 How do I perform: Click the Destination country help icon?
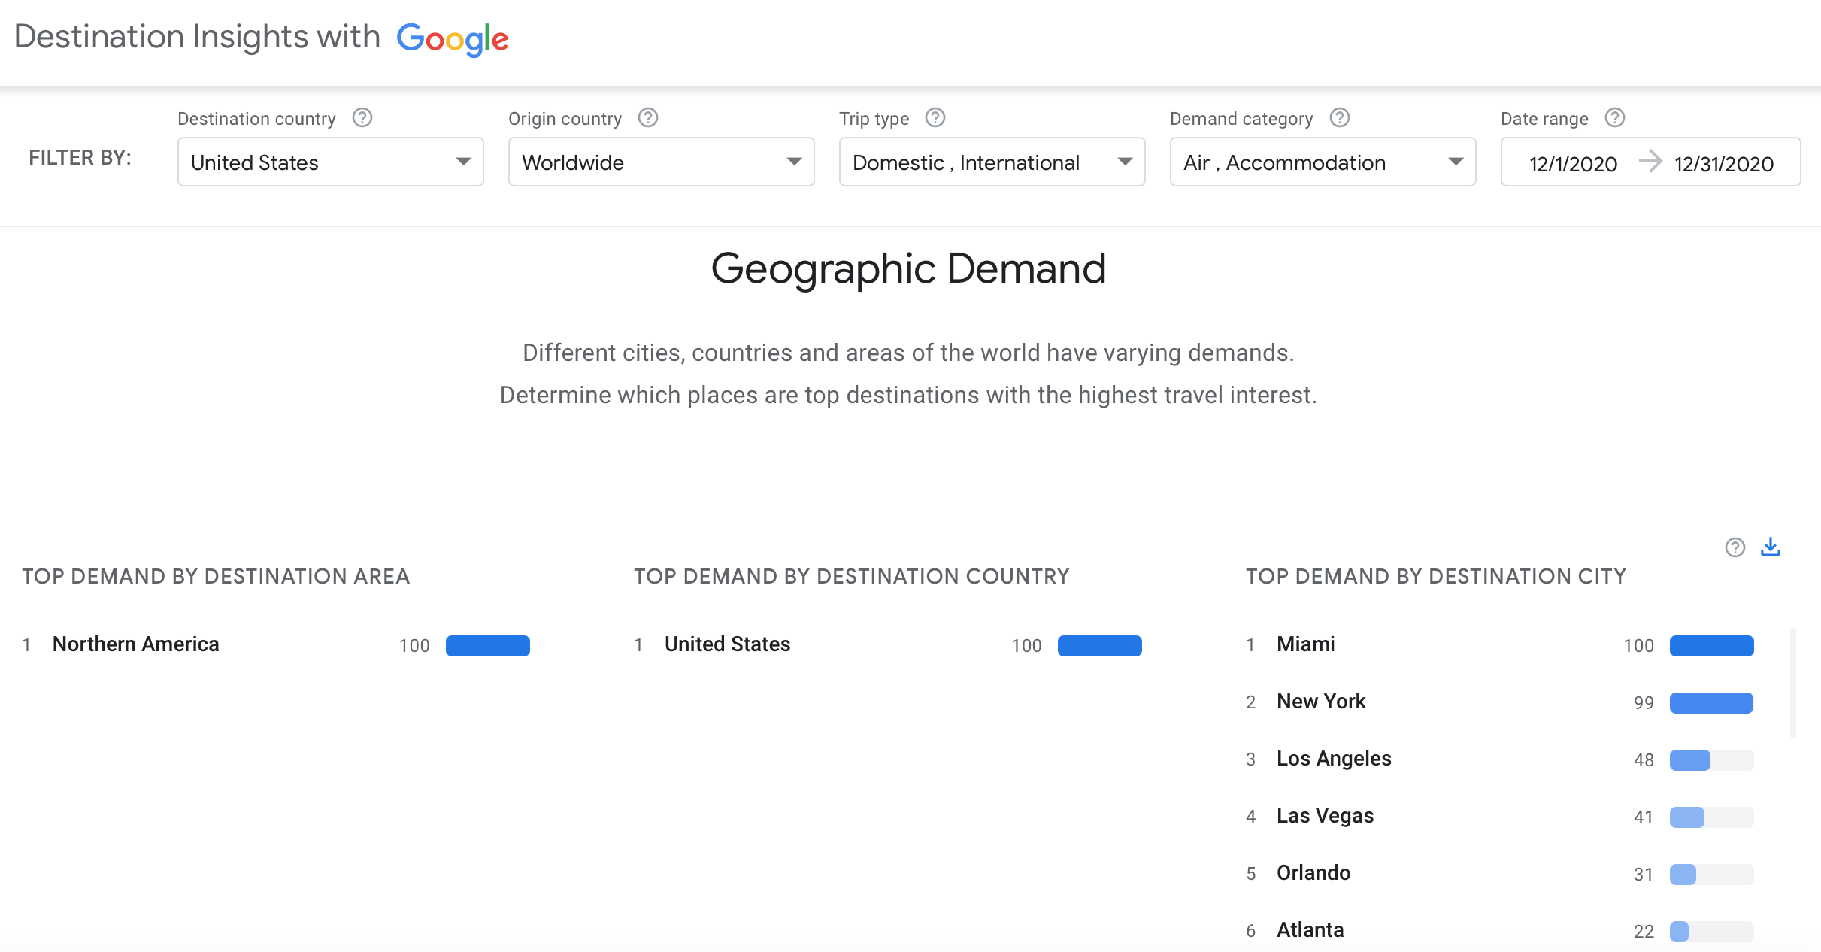(362, 118)
